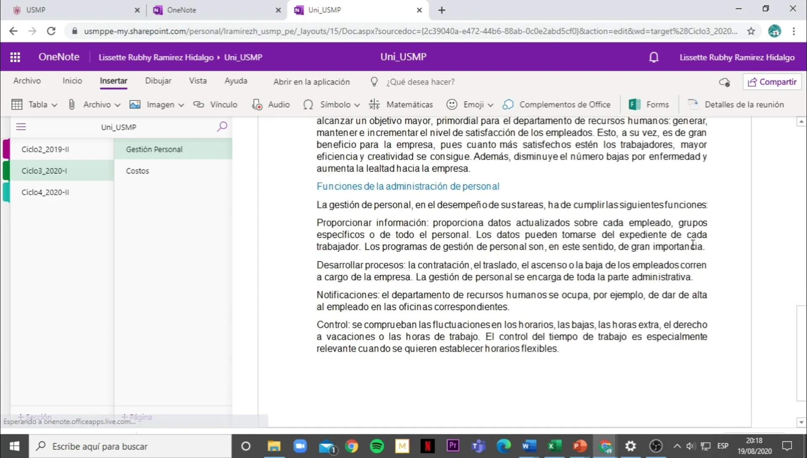The width and height of the screenshot is (807, 458).
Task: Open the account name at top right
Action: click(x=737, y=58)
